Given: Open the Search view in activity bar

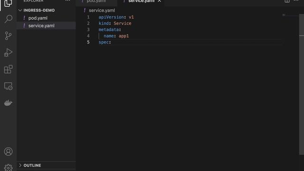Looking at the screenshot, I should coord(8,19).
